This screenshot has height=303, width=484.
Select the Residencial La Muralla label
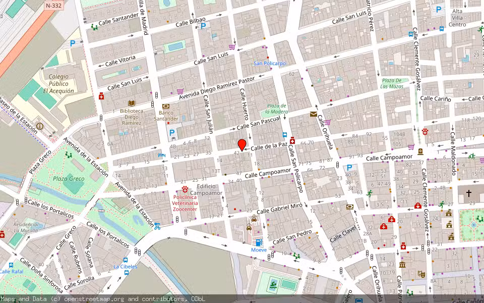tap(26, 227)
